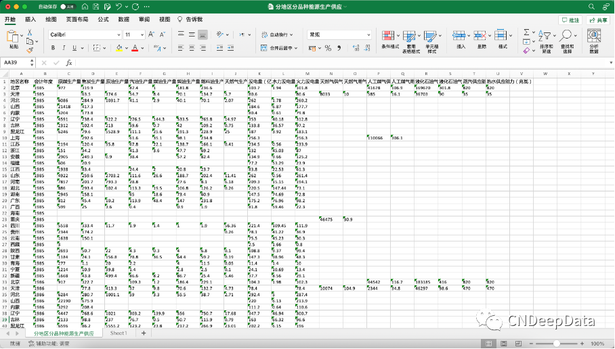Toggle the 自动保存 AutoSave switch
The height and width of the screenshot is (349, 615).
click(68, 7)
